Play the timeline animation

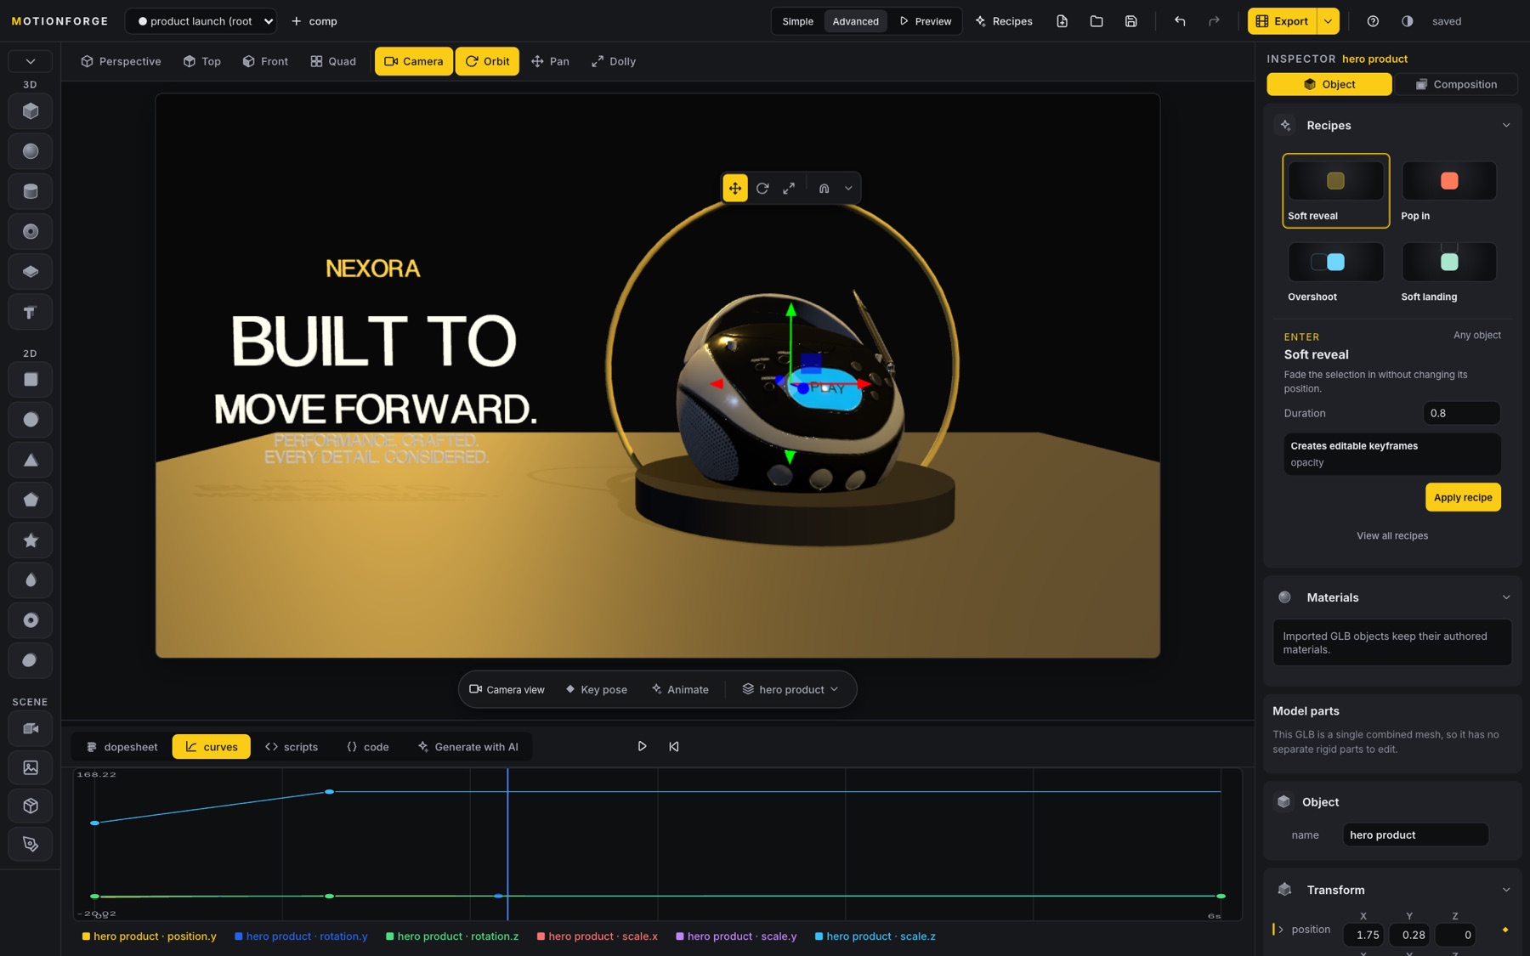(x=642, y=747)
